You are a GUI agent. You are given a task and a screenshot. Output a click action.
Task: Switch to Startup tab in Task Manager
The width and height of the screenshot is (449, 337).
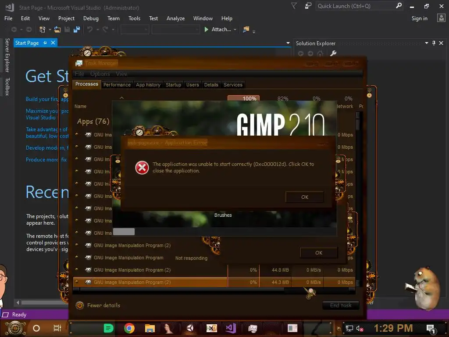tap(173, 85)
